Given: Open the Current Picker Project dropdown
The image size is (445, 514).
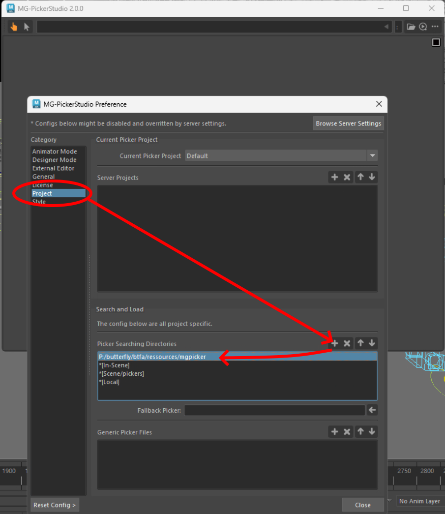Looking at the screenshot, I should 372,156.
